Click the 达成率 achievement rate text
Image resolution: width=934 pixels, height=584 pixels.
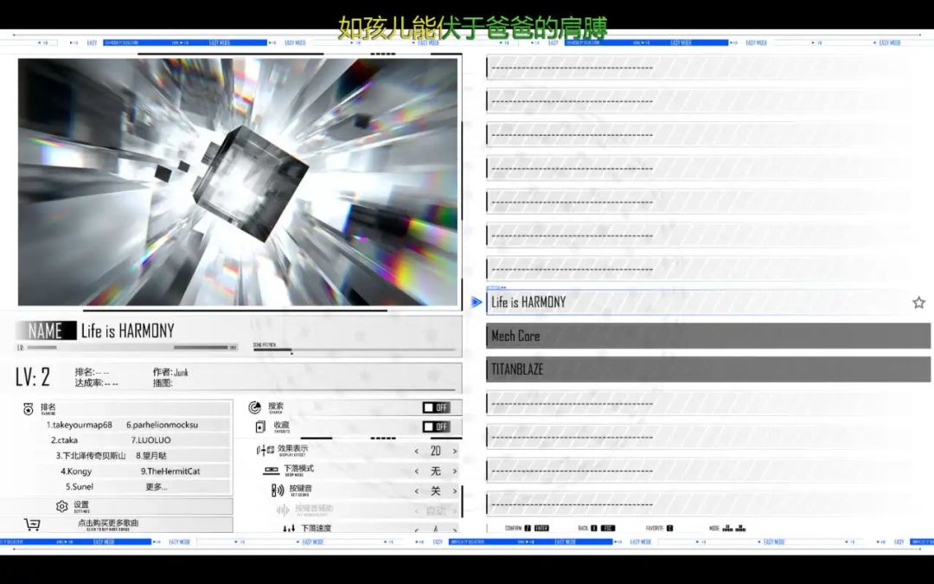(97, 383)
